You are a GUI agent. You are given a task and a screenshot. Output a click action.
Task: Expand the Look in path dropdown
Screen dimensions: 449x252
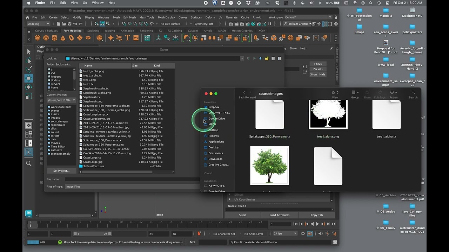(x=242, y=58)
